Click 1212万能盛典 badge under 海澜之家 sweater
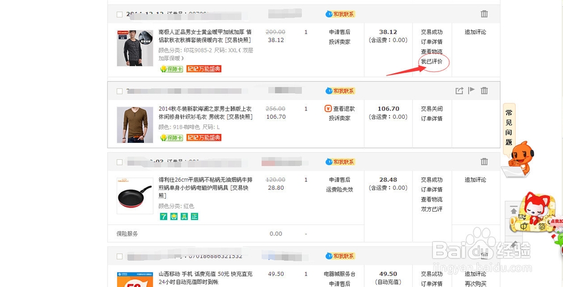The height and width of the screenshot is (287, 563). click(x=204, y=137)
